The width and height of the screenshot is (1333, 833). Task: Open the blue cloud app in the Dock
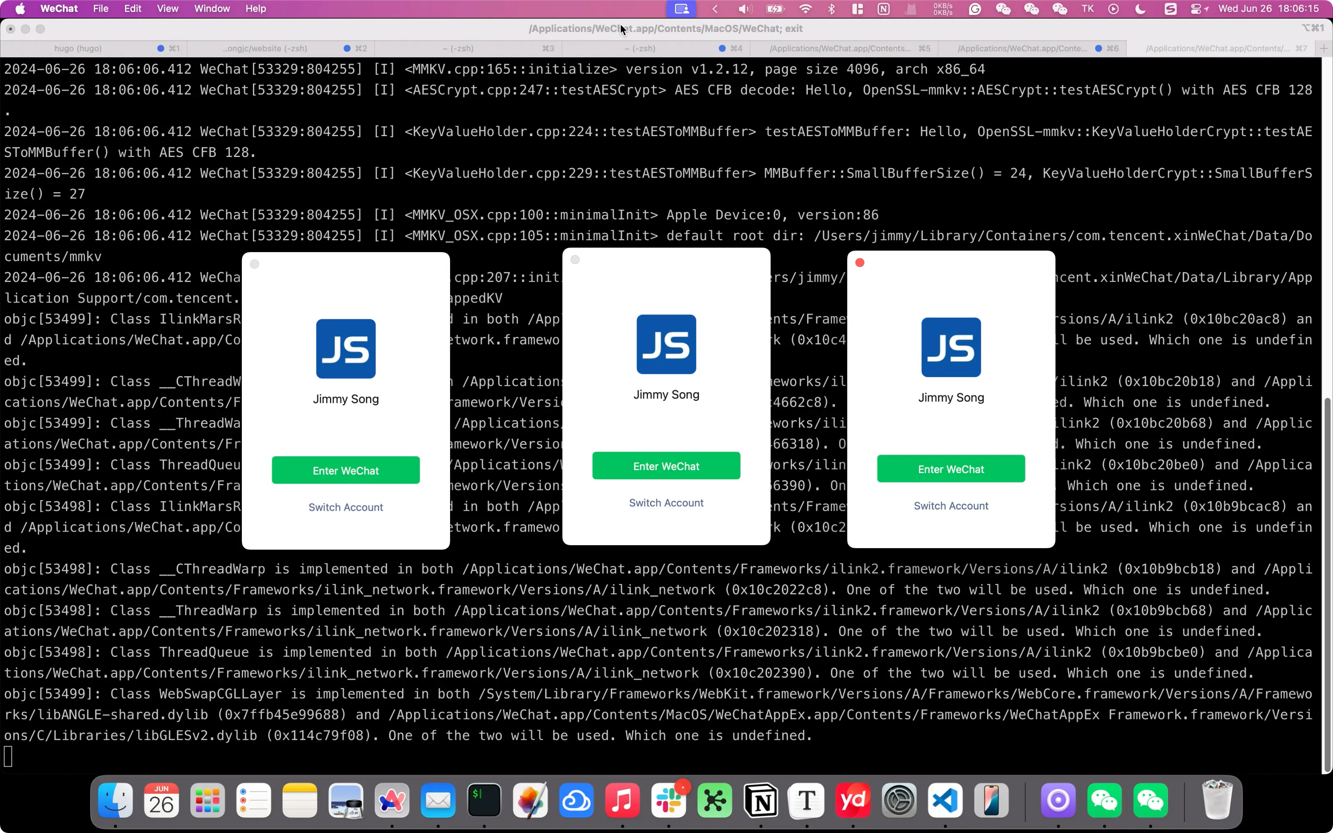tap(577, 801)
